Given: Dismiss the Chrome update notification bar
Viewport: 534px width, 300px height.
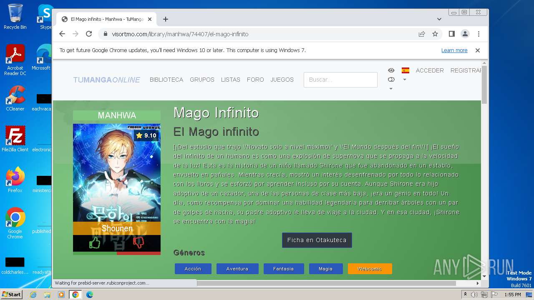Looking at the screenshot, I should 478,50.
